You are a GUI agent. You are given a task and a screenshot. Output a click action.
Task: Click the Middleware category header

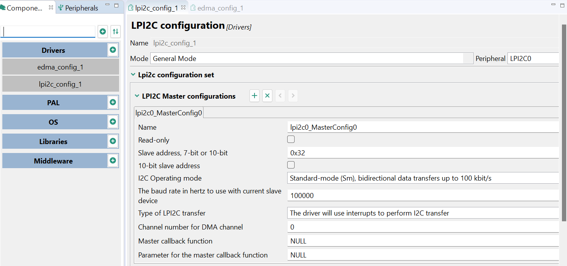[53, 161]
